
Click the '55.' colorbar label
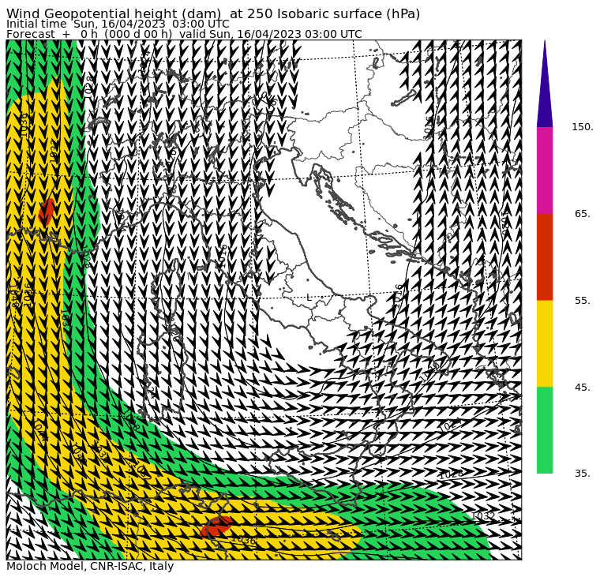pyautogui.click(x=583, y=301)
